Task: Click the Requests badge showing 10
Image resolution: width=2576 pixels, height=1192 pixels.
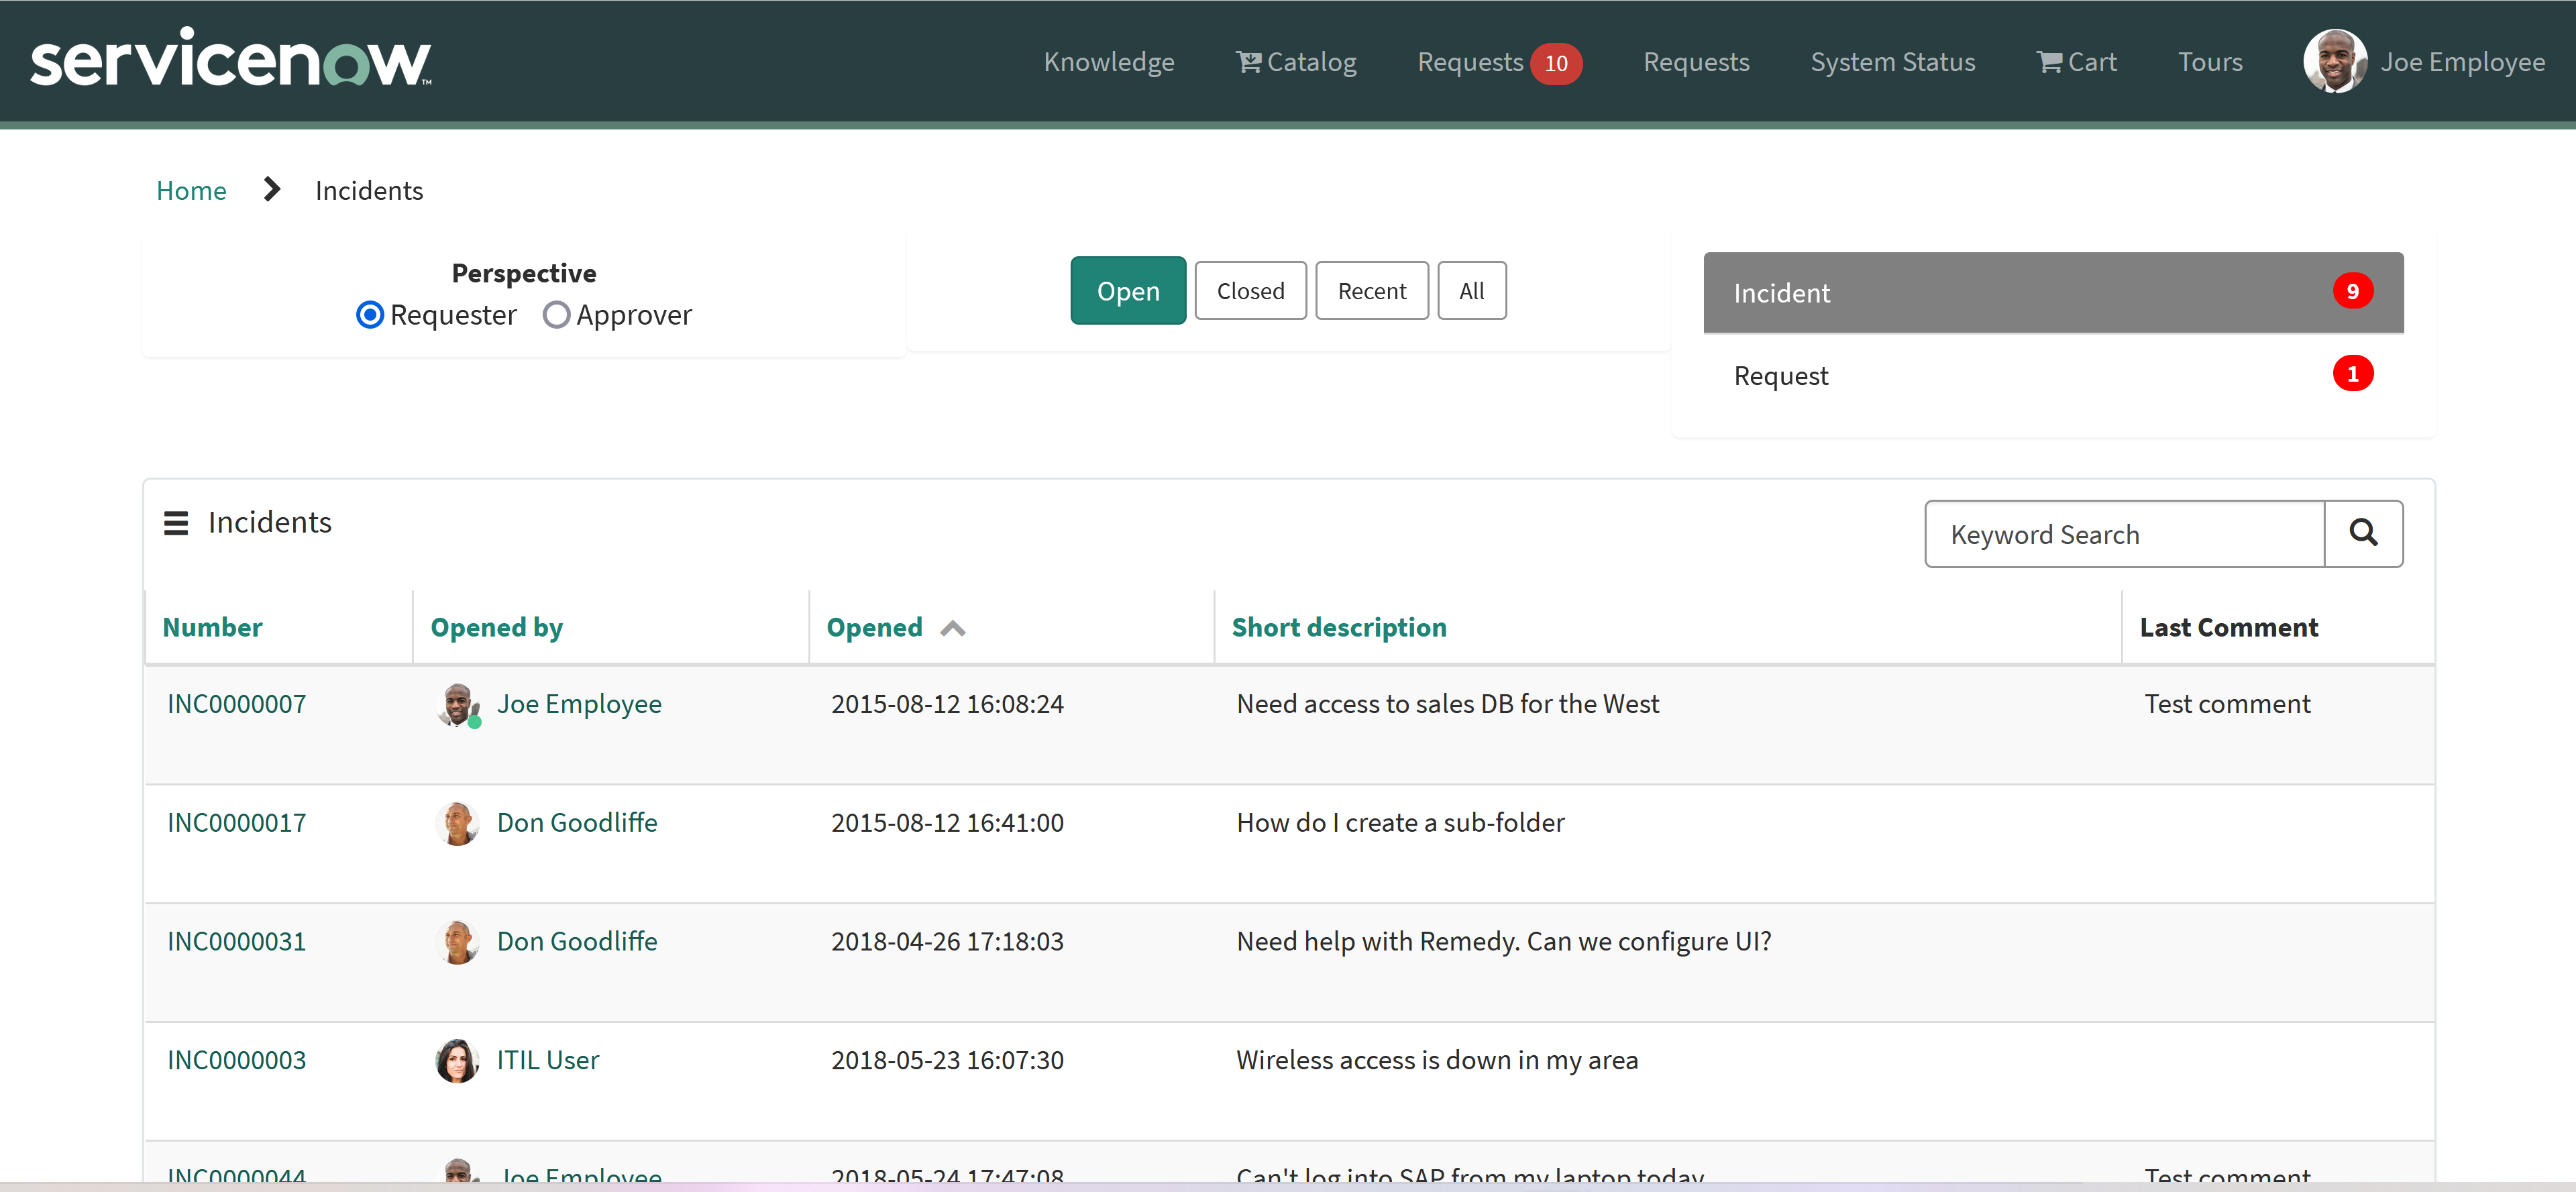Action: (x=1555, y=63)
